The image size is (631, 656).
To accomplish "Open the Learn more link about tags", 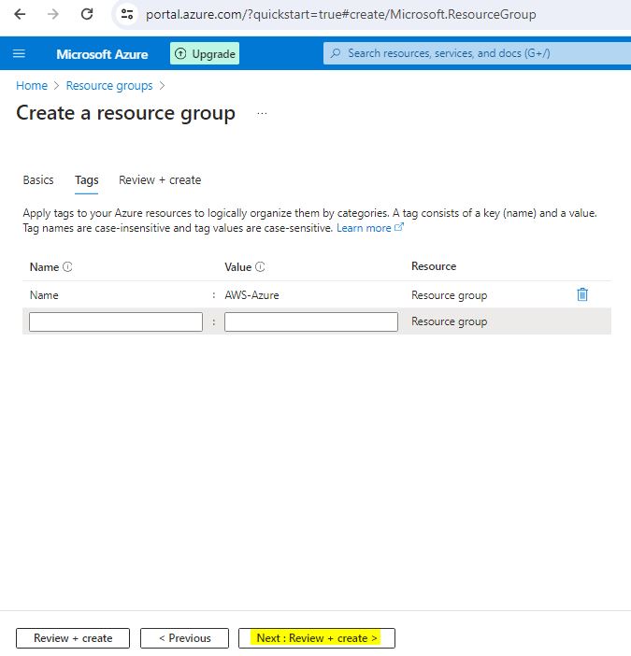I will [365, 228].
